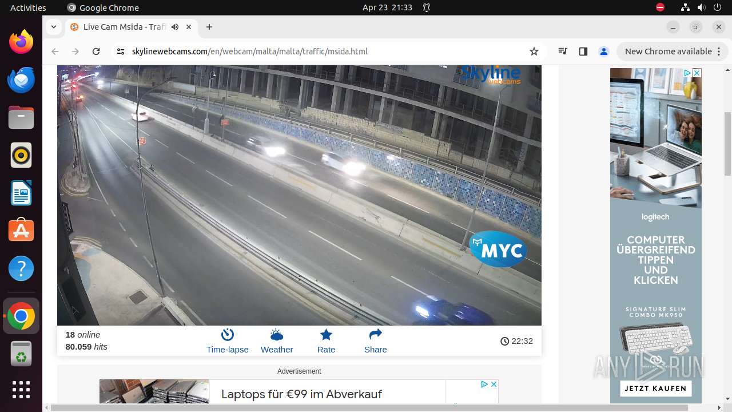Open the power menu icon

tap(717, 7)
